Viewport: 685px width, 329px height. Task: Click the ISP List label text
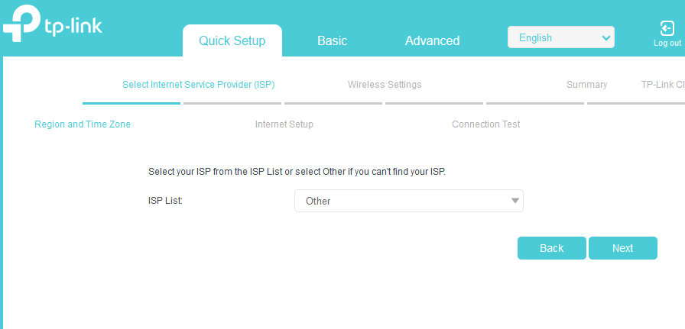tap(165, 201)
